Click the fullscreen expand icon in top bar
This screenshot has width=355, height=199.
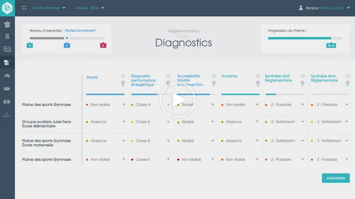pos(24,8)
